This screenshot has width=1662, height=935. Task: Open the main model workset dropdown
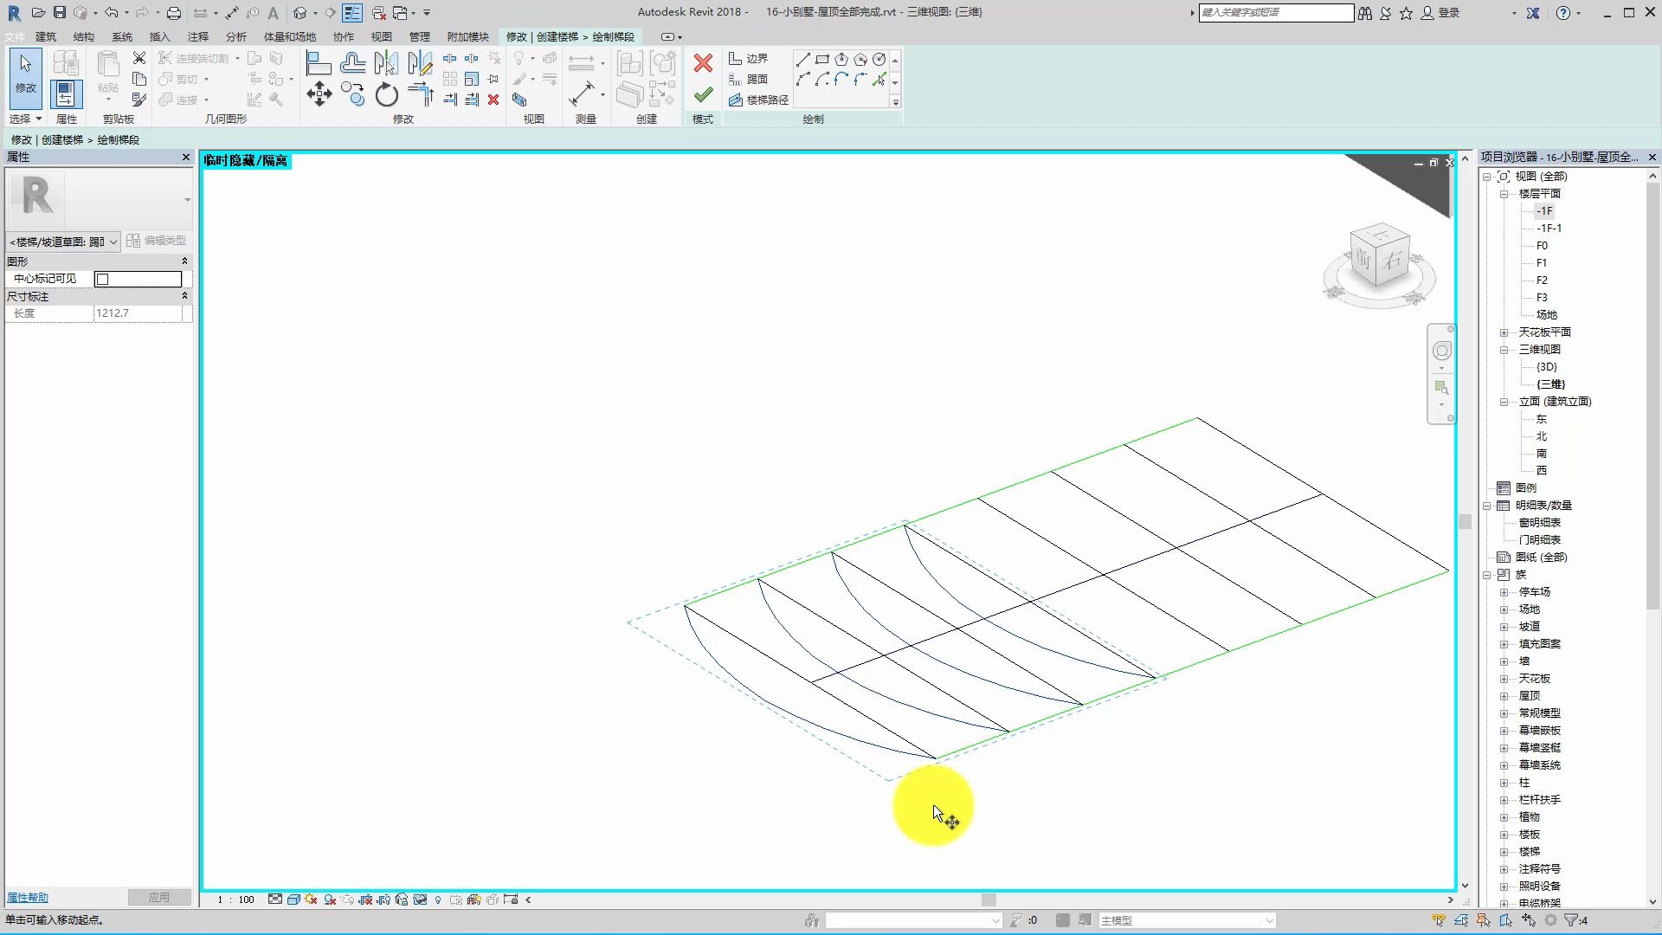pos(1188,920)
